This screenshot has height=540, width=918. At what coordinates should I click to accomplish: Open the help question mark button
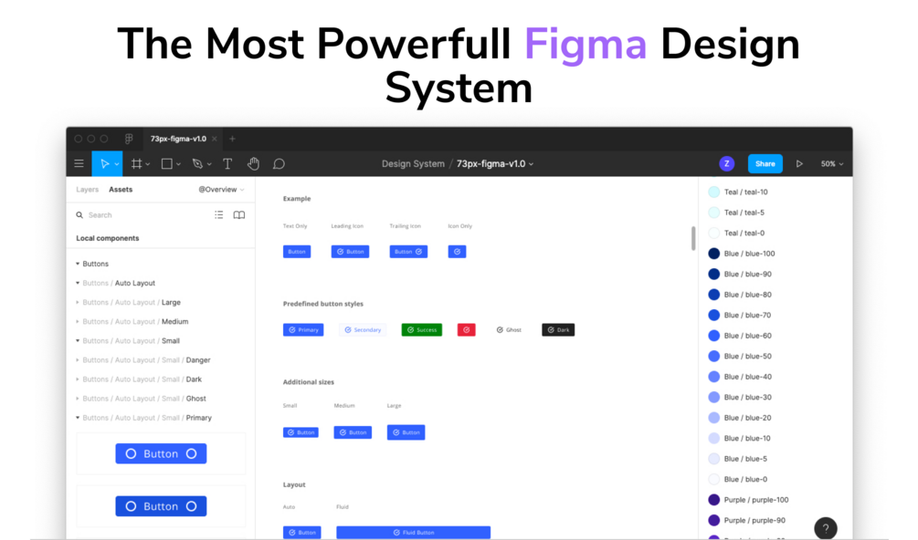826,528
